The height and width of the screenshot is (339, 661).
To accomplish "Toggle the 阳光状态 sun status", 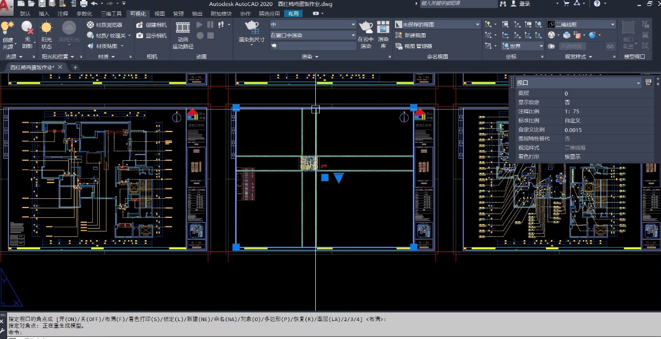I will 47,28.
